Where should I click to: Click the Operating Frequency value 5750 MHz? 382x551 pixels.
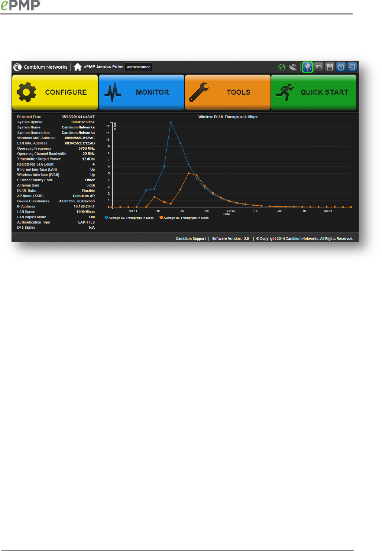click(x=87, y=149)
